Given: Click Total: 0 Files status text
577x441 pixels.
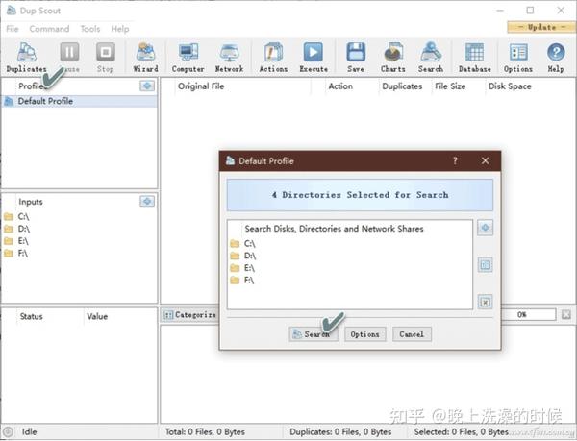Looking at the screenshot, I should [x=205, y=431].
